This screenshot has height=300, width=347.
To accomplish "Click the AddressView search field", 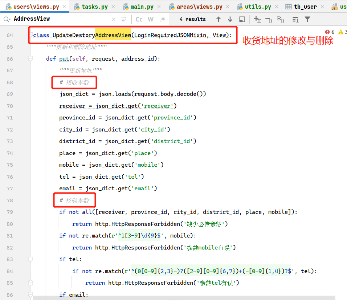I will 61,19.
